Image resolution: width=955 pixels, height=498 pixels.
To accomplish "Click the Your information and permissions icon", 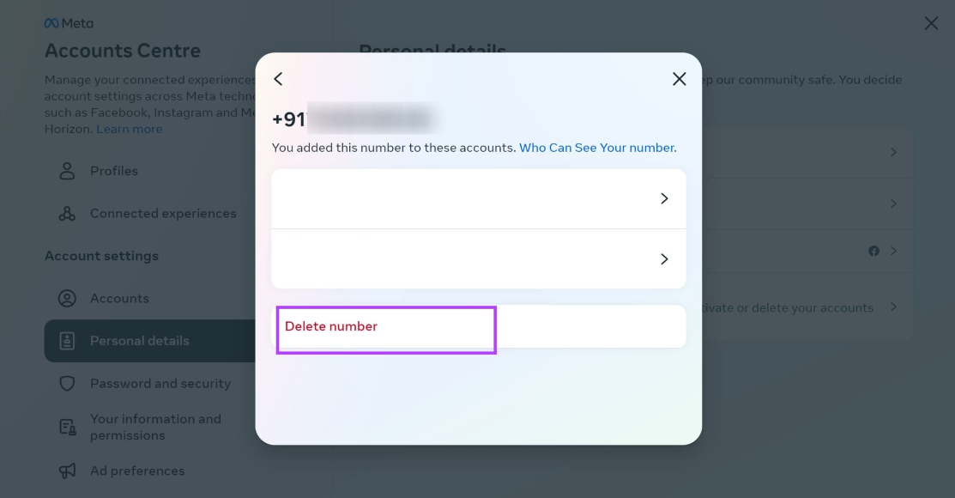I will (x=67, y=428).
